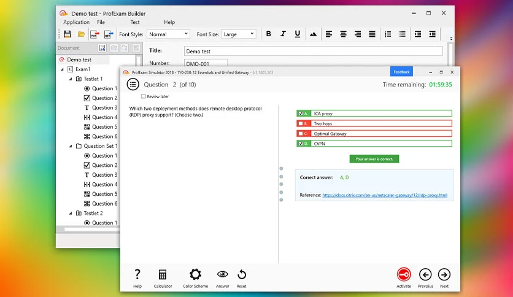The image size is (513, 297).
Task: Open the Citrix docs reference link
Action: [x=385, y=195]
